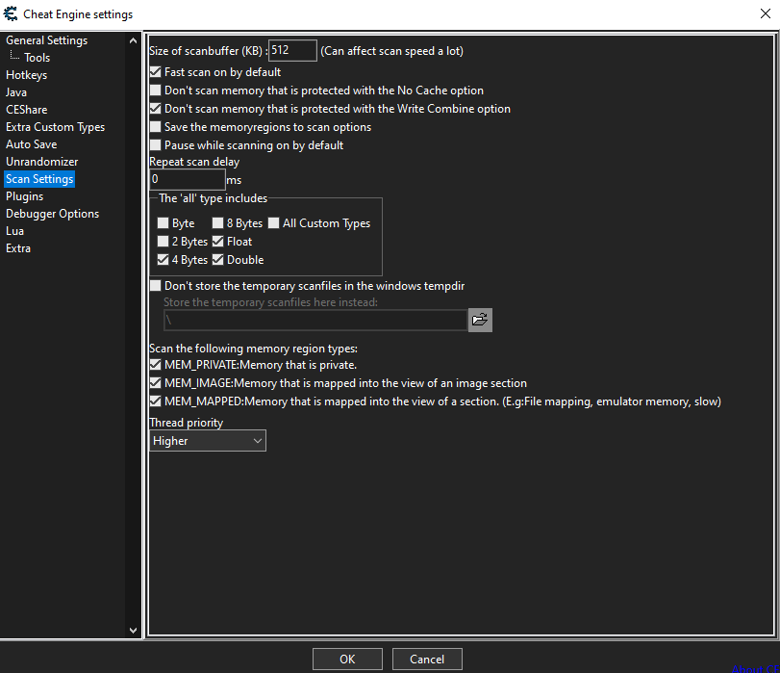
Task: Click the sidebar scroll down arrow
Action: [x=133, y=631]
